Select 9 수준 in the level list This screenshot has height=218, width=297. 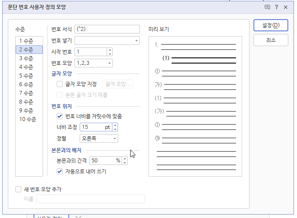(29, 111)
